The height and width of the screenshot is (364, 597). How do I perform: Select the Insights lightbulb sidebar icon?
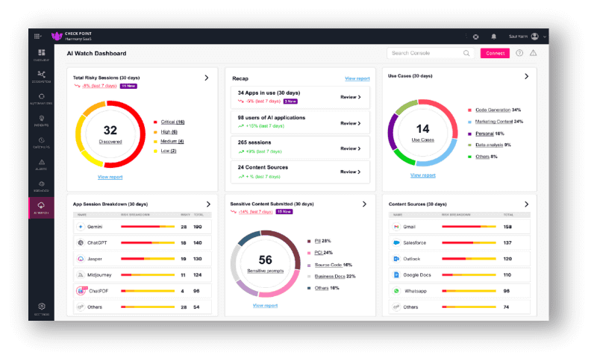tap(41, 120)
